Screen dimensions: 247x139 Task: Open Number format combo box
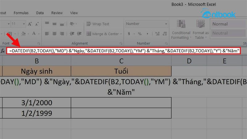(x=146, y=24)
